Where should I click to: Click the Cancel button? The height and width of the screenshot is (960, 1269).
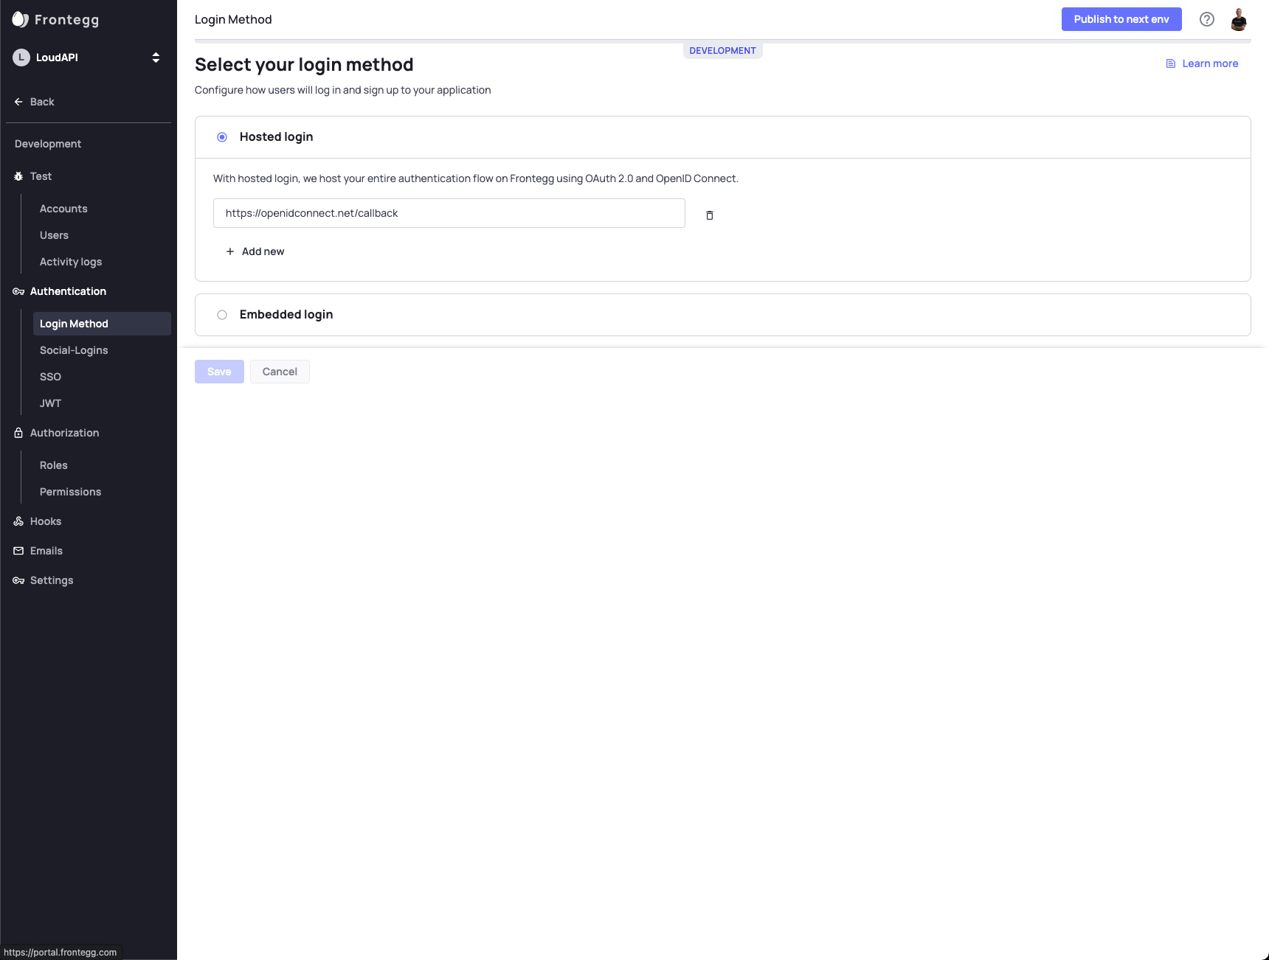[280, 372]
